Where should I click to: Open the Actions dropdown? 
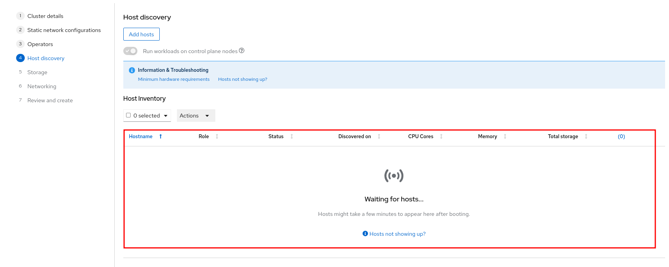tap(196, 116)
